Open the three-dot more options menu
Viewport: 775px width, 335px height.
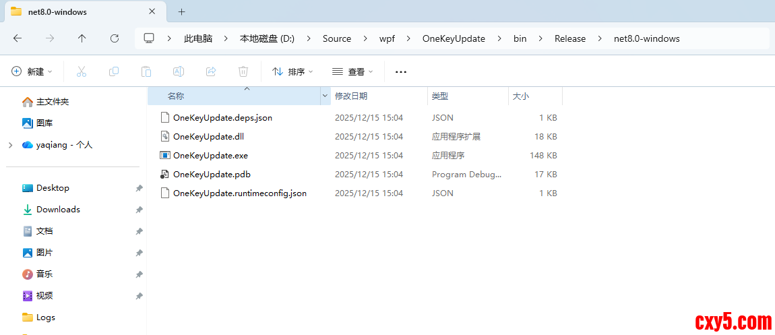(401, 72)
